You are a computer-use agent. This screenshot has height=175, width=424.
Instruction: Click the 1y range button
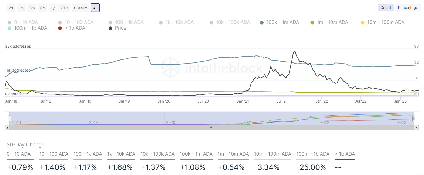pos(53,8)
